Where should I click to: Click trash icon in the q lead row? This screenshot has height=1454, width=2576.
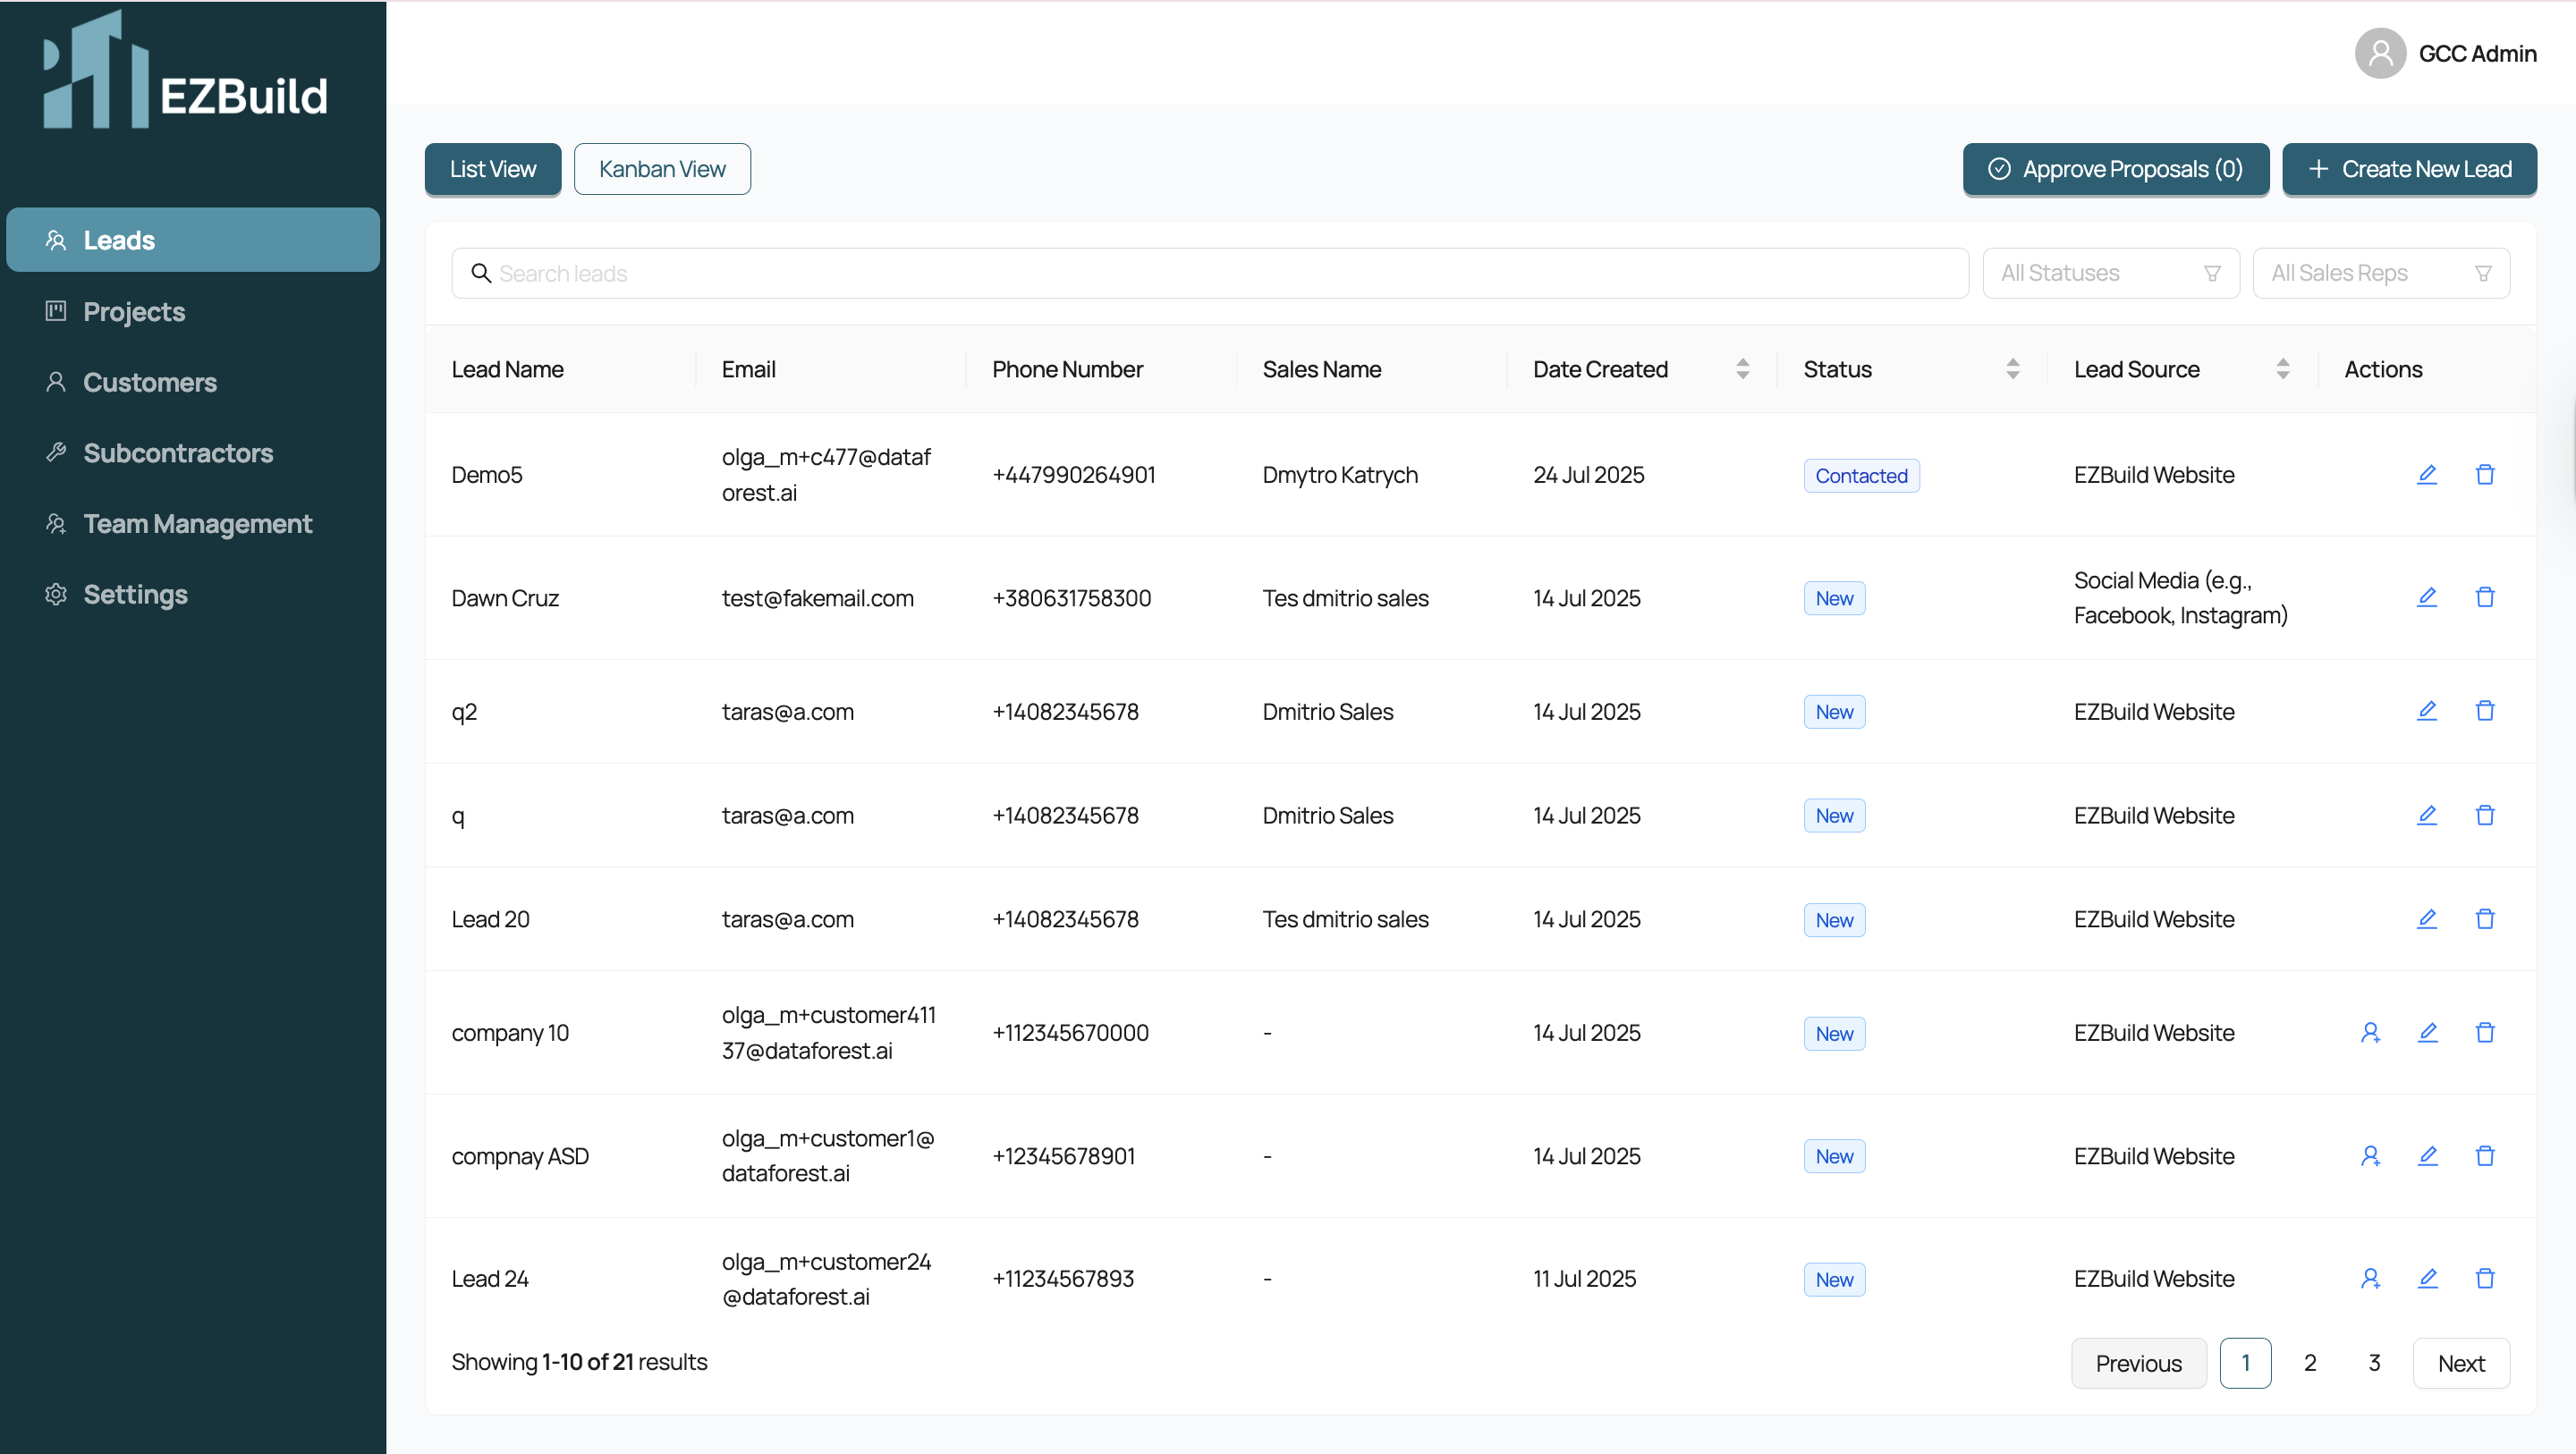[2485, 815]
